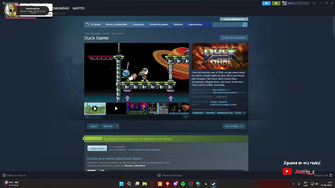The image size is (335, 188).
Task: Open Ver tus estadísticas link
Action: coord(118,150)
